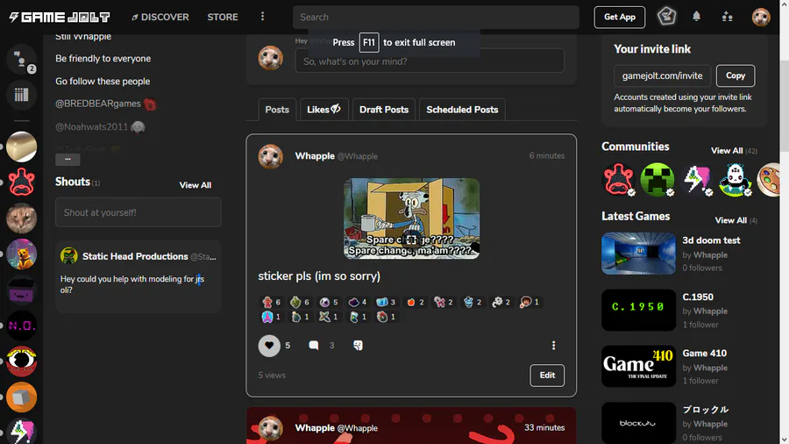Open the C.1950 game thumbnail
789x444 pixels.
tap(638, 310)
